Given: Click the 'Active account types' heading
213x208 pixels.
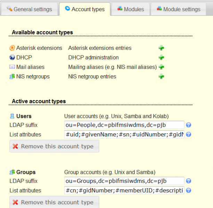Looking at the screenshot, I should click(39, 101).
